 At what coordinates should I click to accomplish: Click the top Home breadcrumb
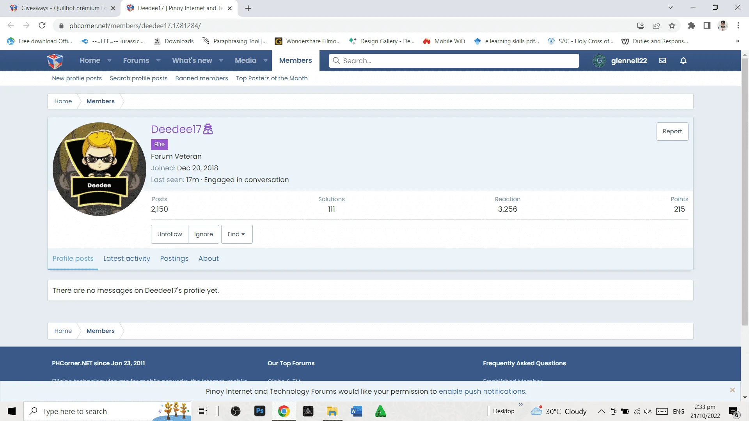(x=63, y=101)
